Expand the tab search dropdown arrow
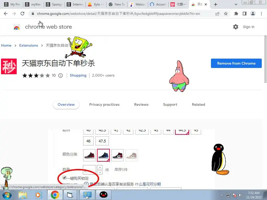This screenshot has height=200, width=267. pos(236,4)
